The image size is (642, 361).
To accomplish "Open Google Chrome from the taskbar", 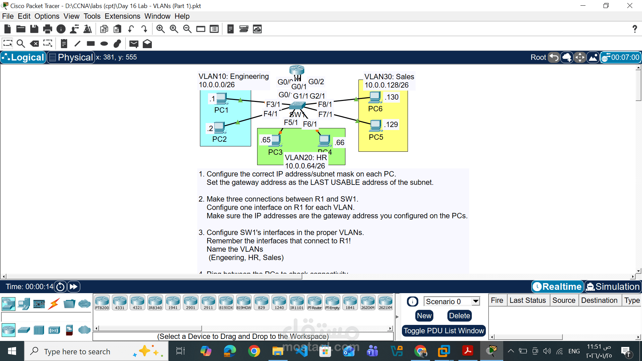I will pos(254,351).
